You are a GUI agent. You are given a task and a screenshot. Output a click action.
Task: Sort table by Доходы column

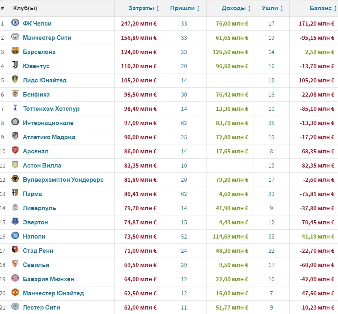[236, 8]
